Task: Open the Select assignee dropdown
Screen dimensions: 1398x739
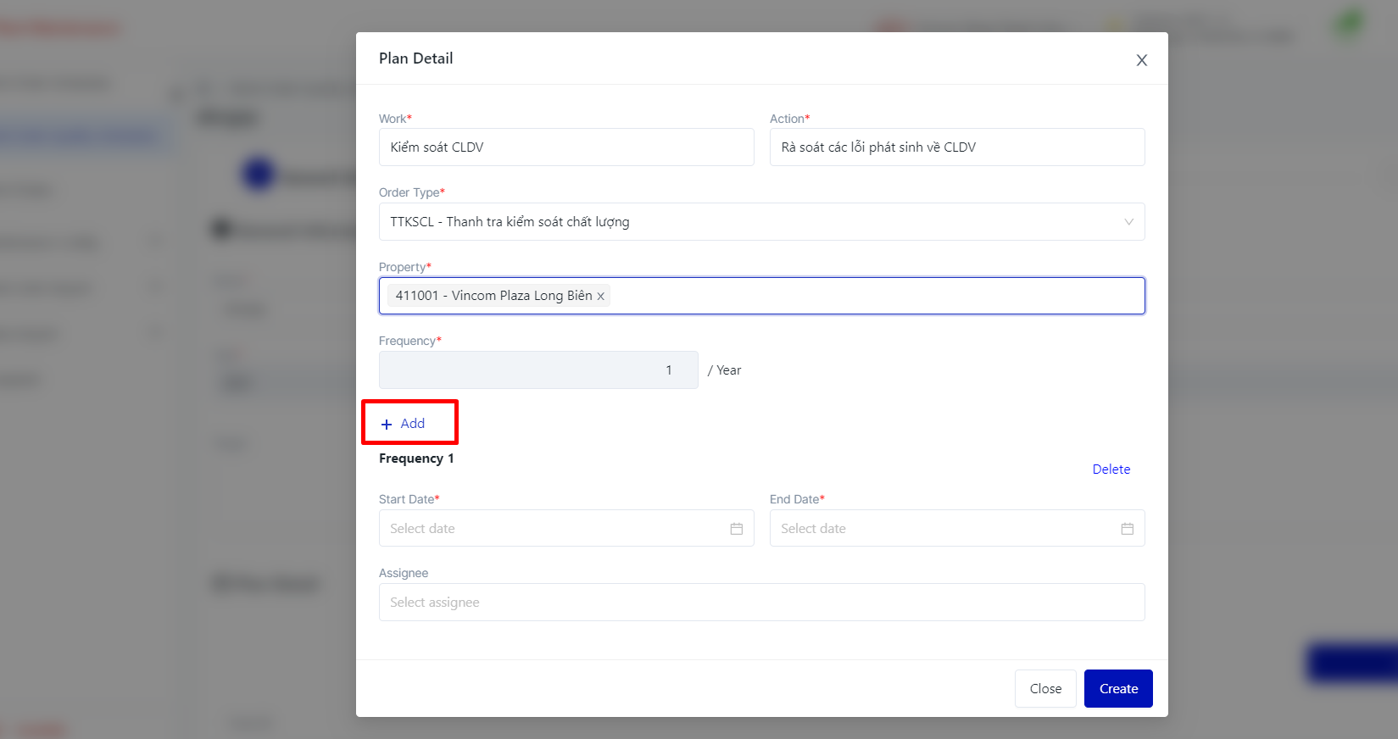Action: [x=761, y=603]
